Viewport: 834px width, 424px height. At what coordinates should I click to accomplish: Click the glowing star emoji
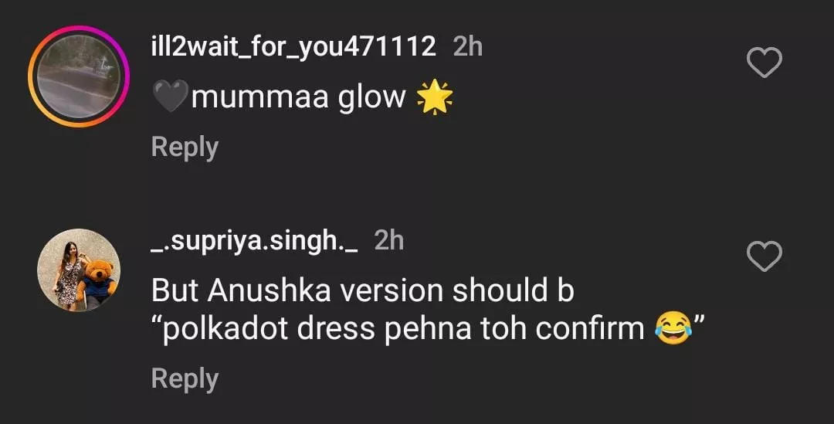pos(434,98)
